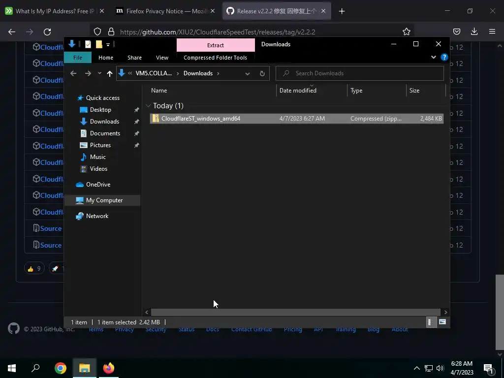Refresh the Downloads folder view
504x378 pixels.
pos(262,74)
